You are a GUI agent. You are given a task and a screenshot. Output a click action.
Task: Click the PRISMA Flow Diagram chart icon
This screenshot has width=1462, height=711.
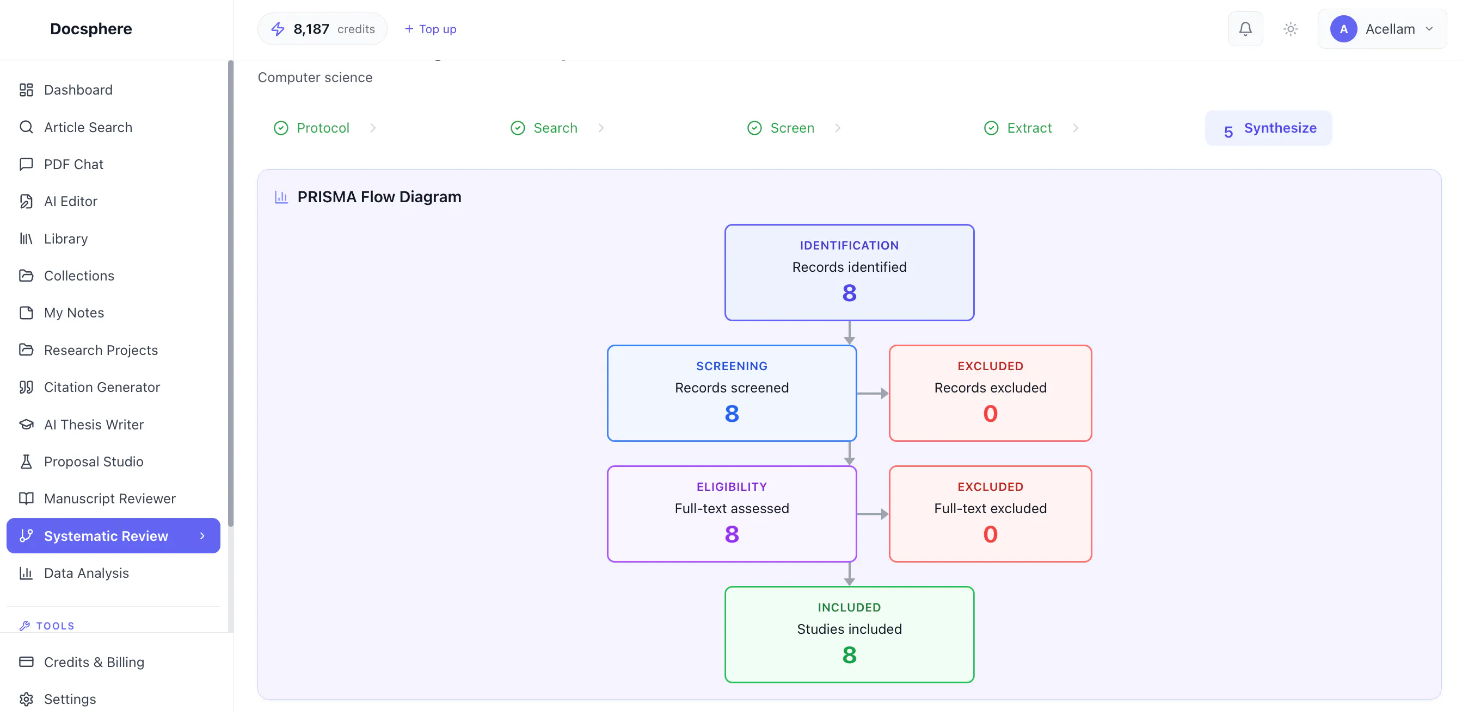pos(281,197)
